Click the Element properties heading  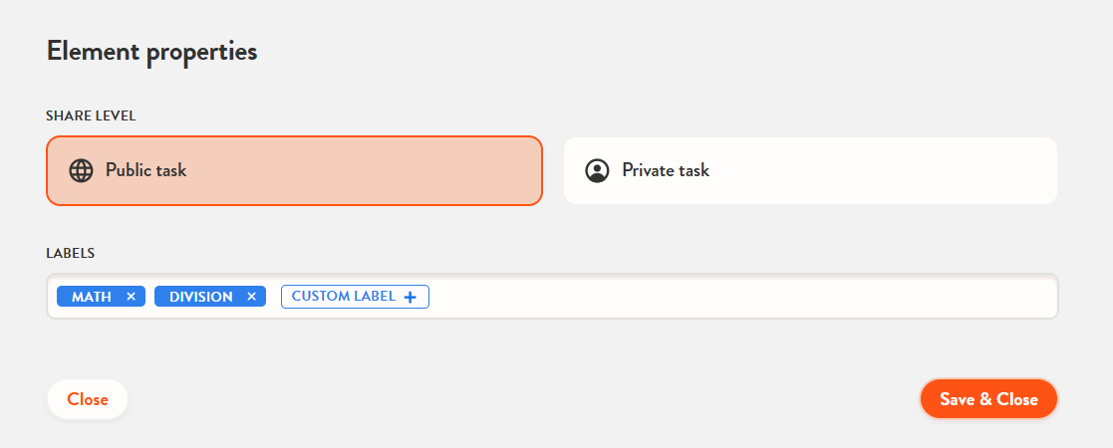coord(151,52)
